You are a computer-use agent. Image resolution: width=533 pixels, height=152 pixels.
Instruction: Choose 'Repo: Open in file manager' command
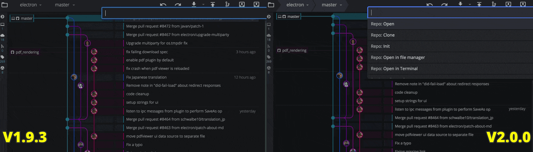click(x=450, y=57)
